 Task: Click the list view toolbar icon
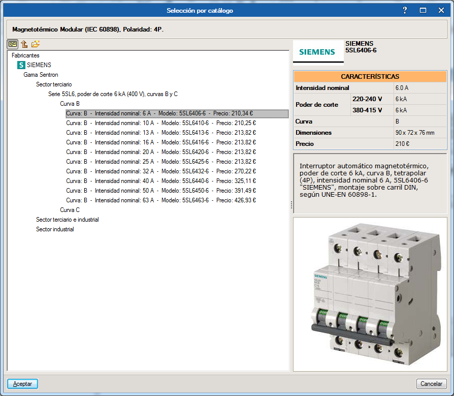tap(13, 44)
